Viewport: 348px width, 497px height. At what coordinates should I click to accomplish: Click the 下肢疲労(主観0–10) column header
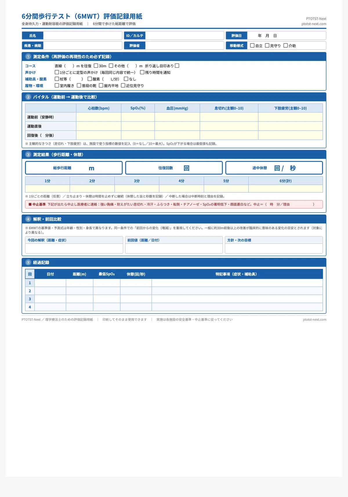click(x=291, y=108)
